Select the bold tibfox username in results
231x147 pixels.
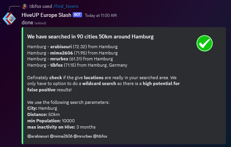[x=57, y=65]
